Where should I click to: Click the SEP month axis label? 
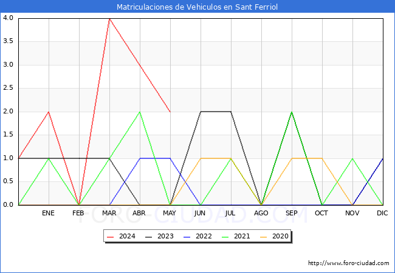pyautogui.click(x=292, y=213)
